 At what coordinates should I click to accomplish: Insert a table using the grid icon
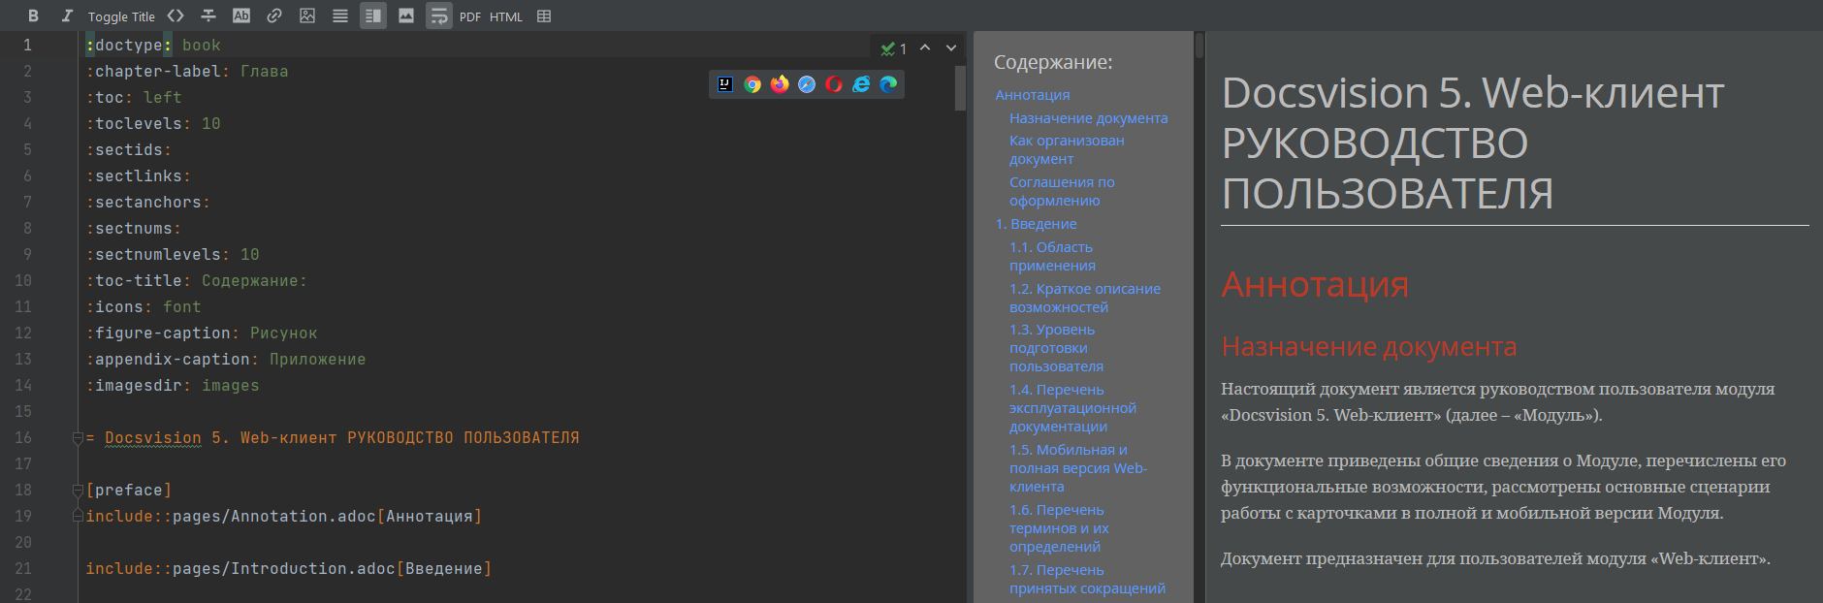point(544,16)
